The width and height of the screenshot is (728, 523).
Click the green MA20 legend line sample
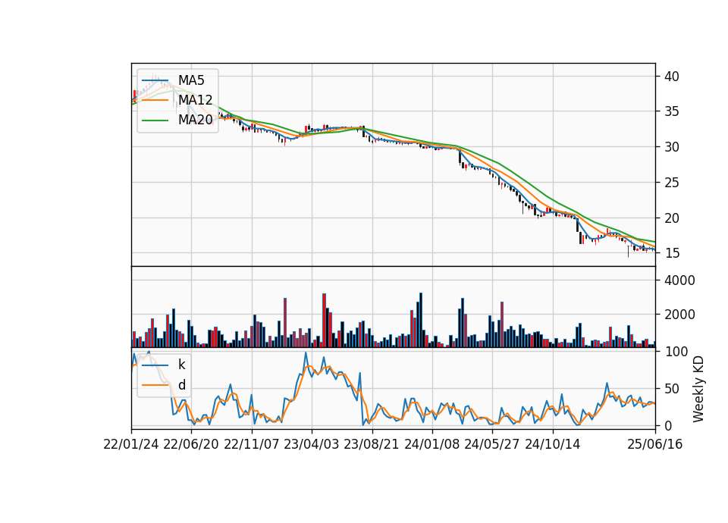tap(155, 121)
